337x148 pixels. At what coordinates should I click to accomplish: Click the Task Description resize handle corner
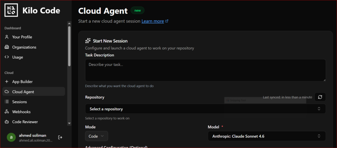point(324,80)
